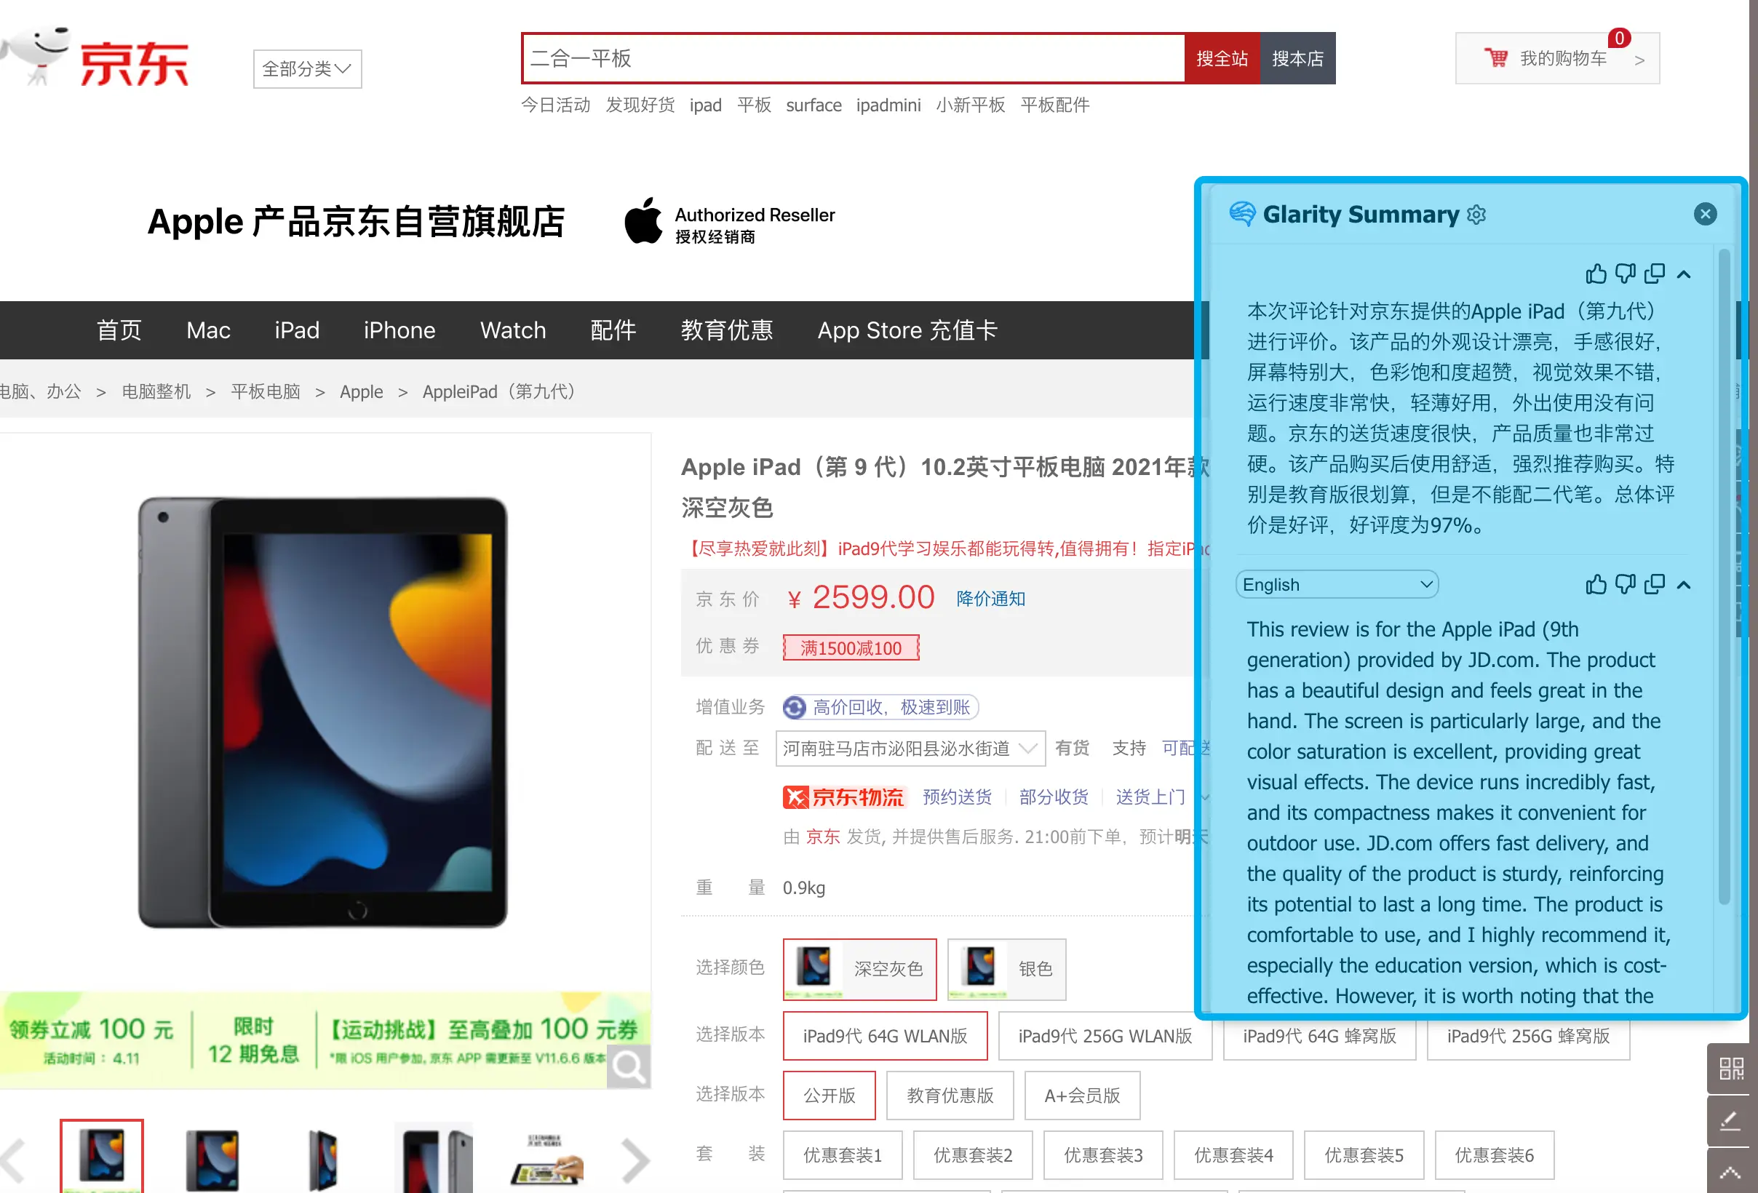Click 高价回收，极速到账 service link
The image size is (1758, 1193).
881,707
